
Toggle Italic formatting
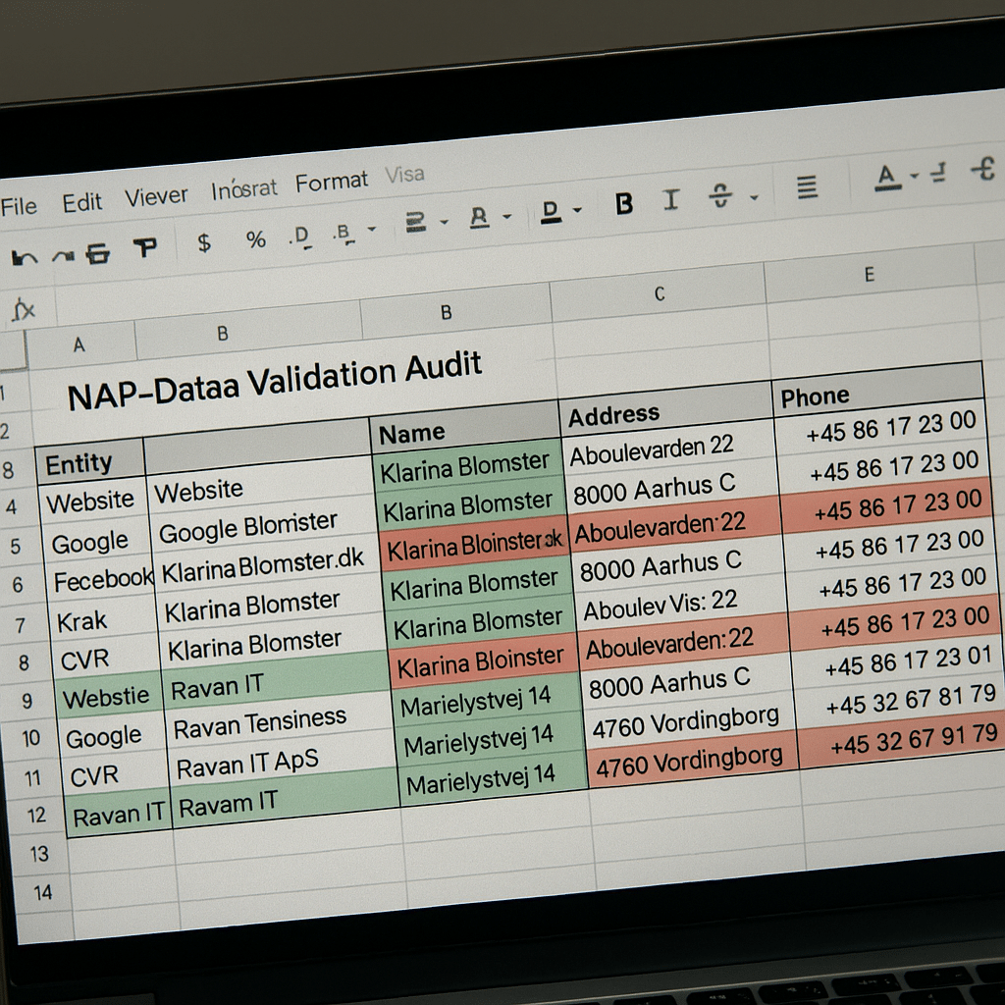point(670,199)
